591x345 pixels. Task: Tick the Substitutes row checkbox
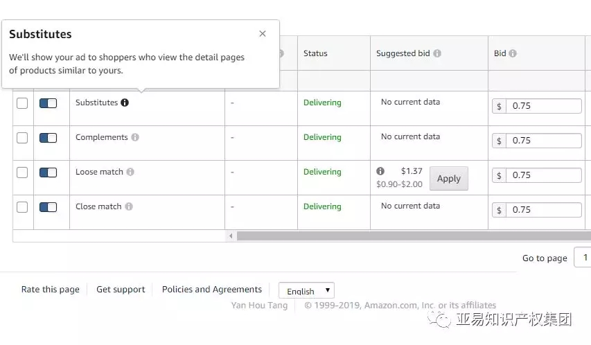[x=22, y=103]
